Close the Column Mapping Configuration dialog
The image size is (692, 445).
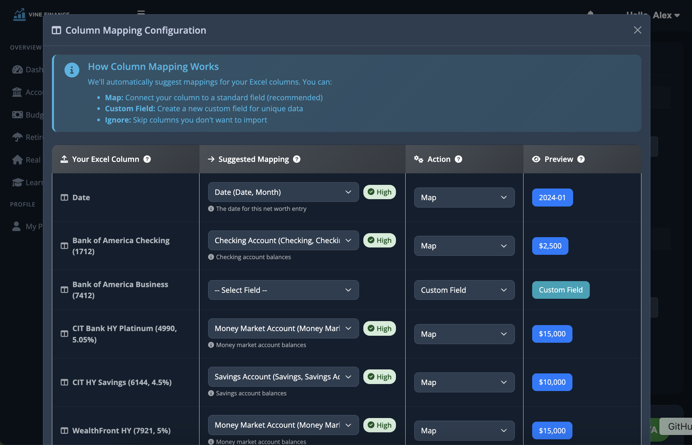click(x=637, y=30)
